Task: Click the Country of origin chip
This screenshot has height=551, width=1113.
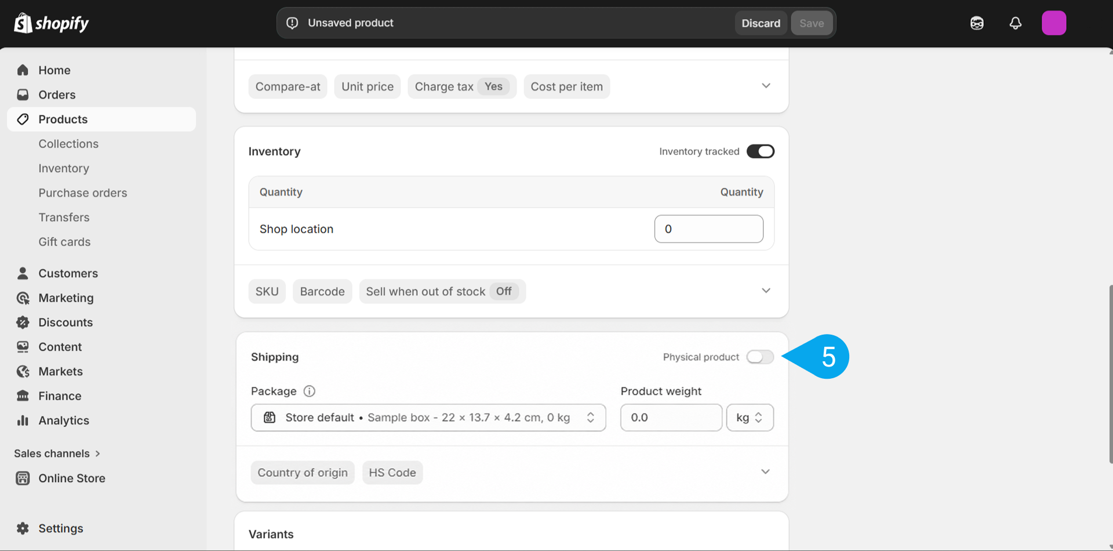Action: point(303,473)
